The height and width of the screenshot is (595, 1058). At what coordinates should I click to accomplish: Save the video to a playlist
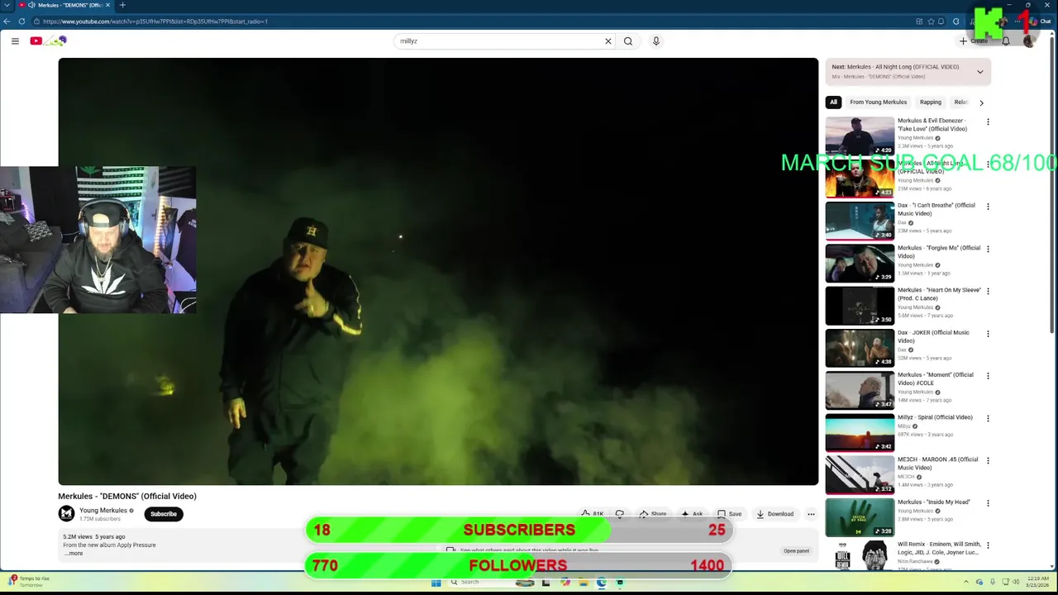[x=729, y=514]
